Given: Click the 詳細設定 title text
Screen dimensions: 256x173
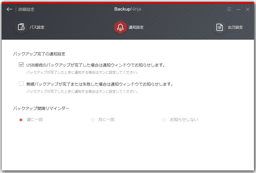Looking at the screenshot, I should tap(26, 9).
